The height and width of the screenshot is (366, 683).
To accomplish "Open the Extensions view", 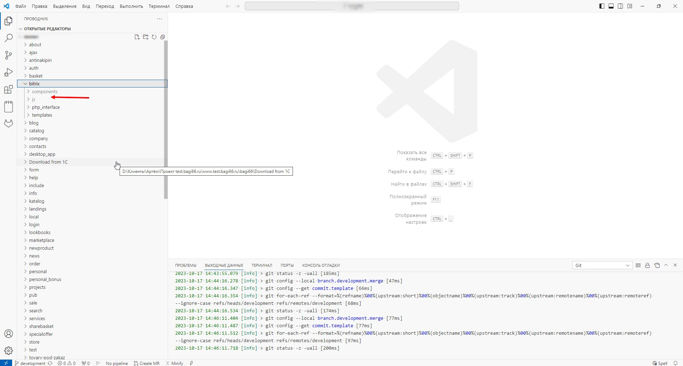I will pyautogui.click(x=9, y=89).
